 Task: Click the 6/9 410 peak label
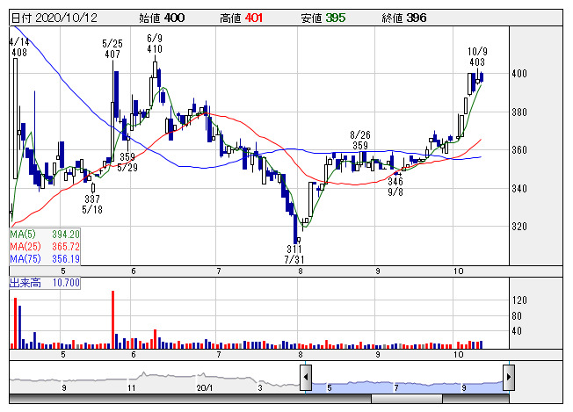[x=156, y=43]
